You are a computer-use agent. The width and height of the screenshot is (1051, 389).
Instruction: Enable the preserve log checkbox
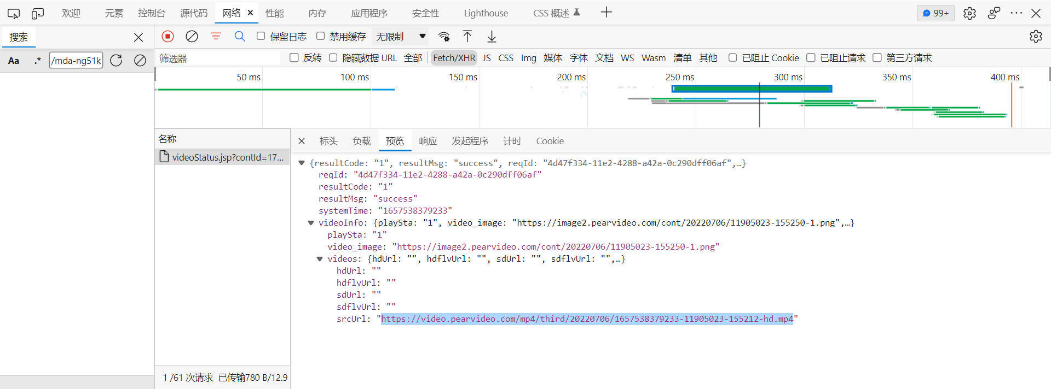pyautogui.click(x=261, y=36)
